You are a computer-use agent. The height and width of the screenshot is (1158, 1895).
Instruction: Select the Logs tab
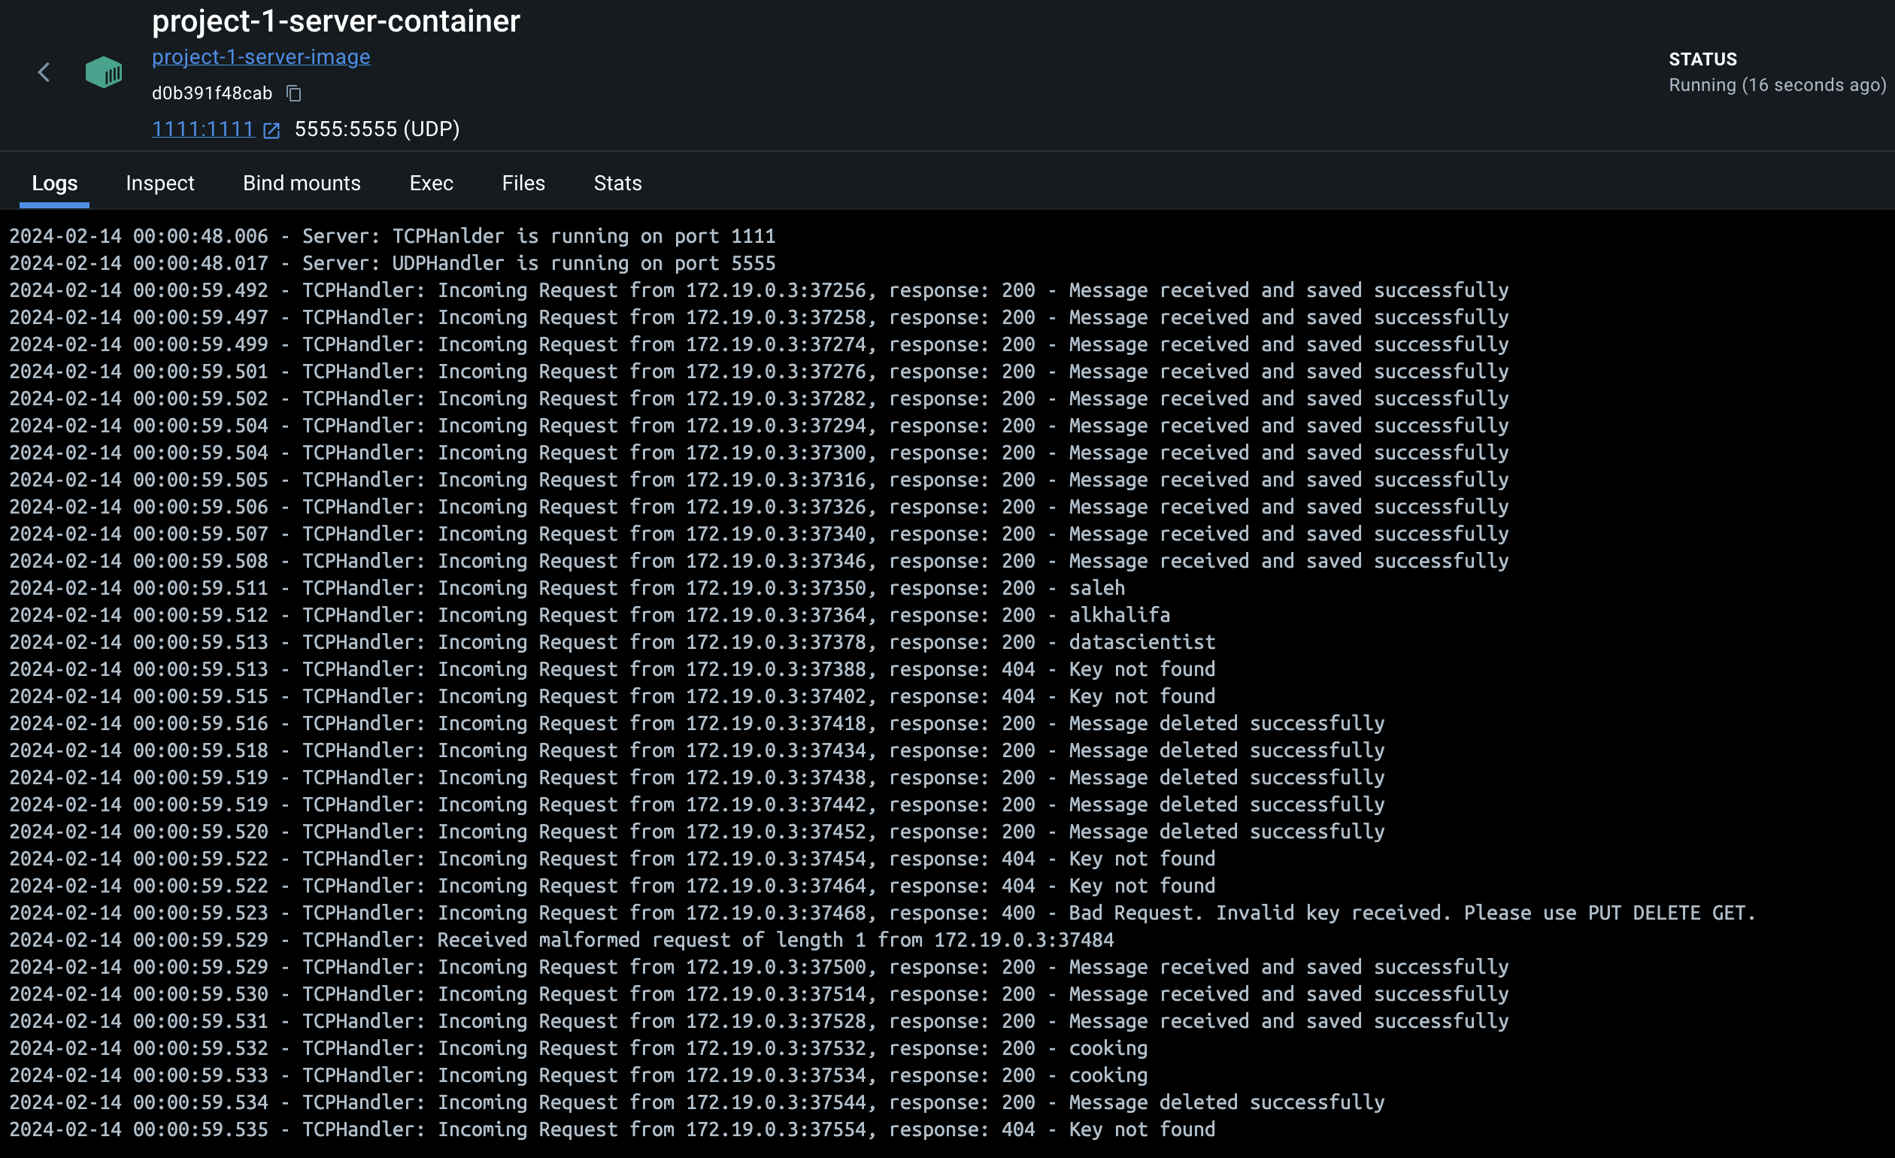[x=55, y=183]
